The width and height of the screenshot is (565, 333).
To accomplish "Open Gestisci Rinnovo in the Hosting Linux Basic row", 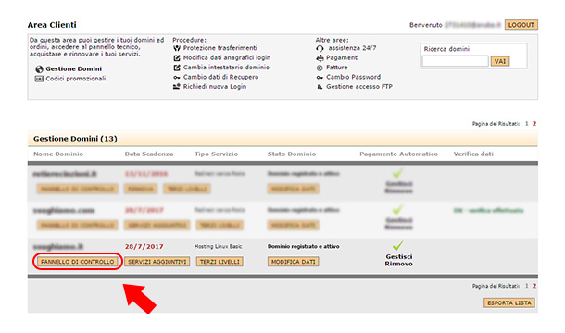I will (x=398, y=260).
